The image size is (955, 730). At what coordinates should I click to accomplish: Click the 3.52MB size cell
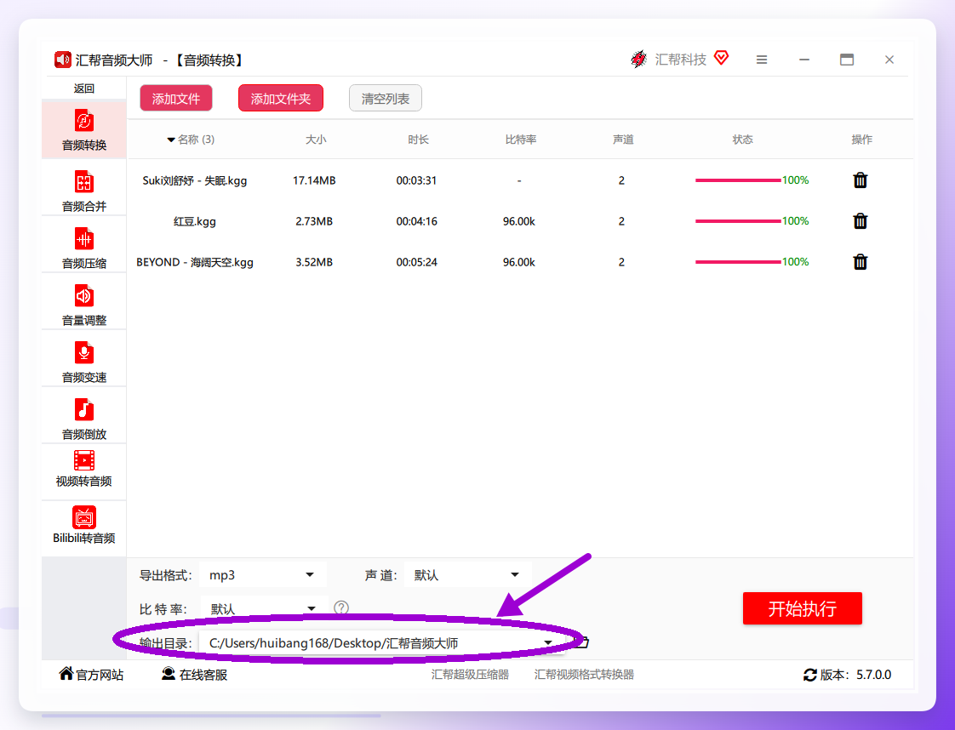tap(314, 262)
